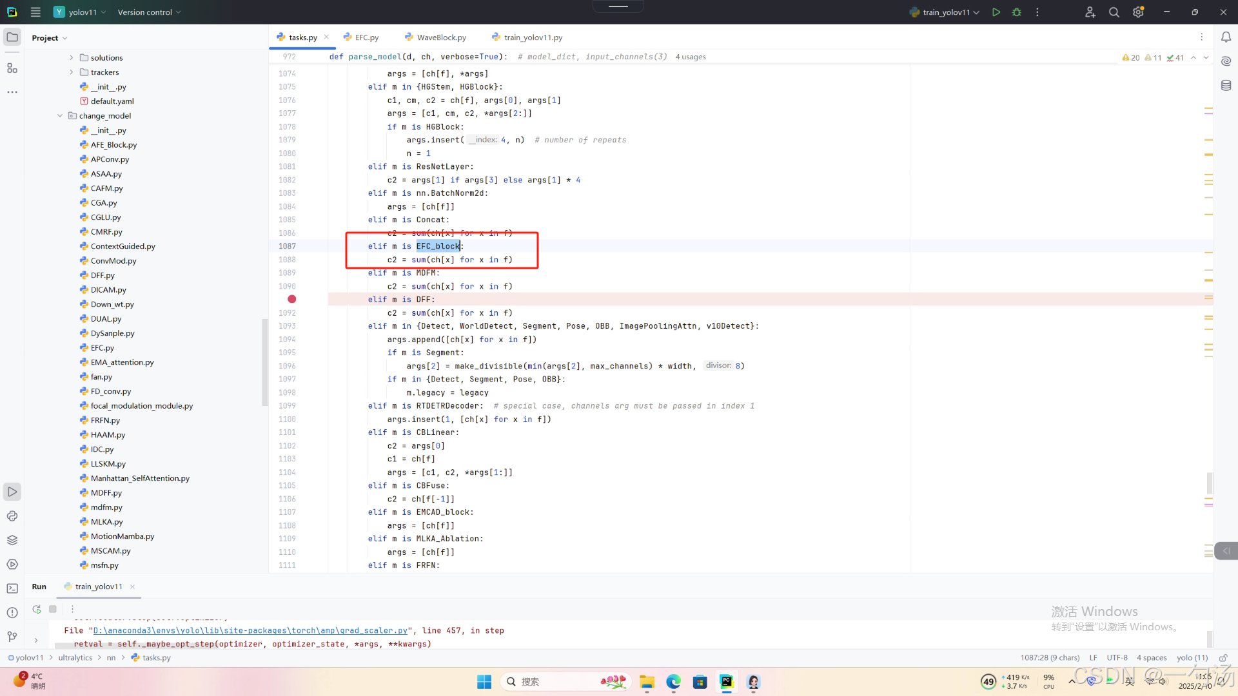Stop the running process with the stop button

53,609
